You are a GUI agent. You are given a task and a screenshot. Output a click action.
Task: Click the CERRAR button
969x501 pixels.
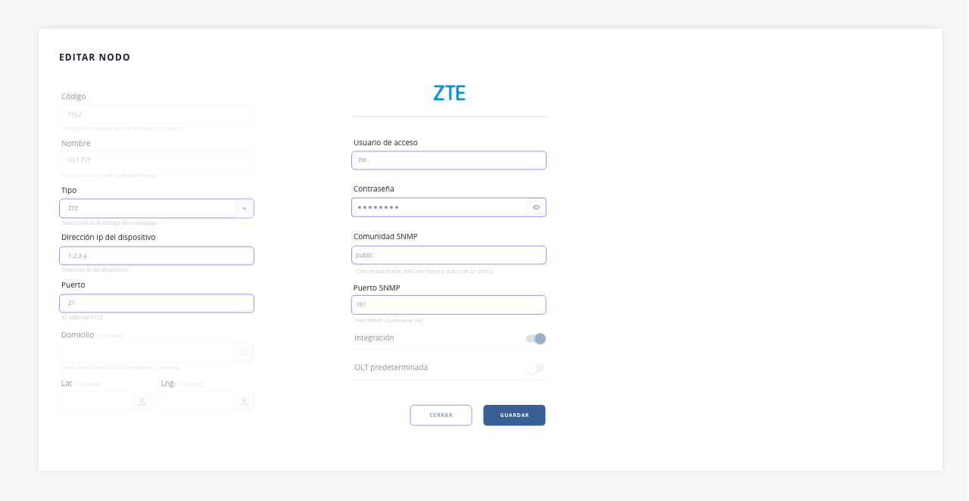pyautogui.click(x=441, y=415)
